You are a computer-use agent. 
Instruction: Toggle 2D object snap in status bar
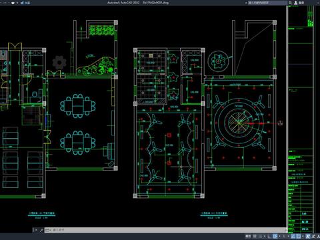pyautogui.click(x=299, y=236)
